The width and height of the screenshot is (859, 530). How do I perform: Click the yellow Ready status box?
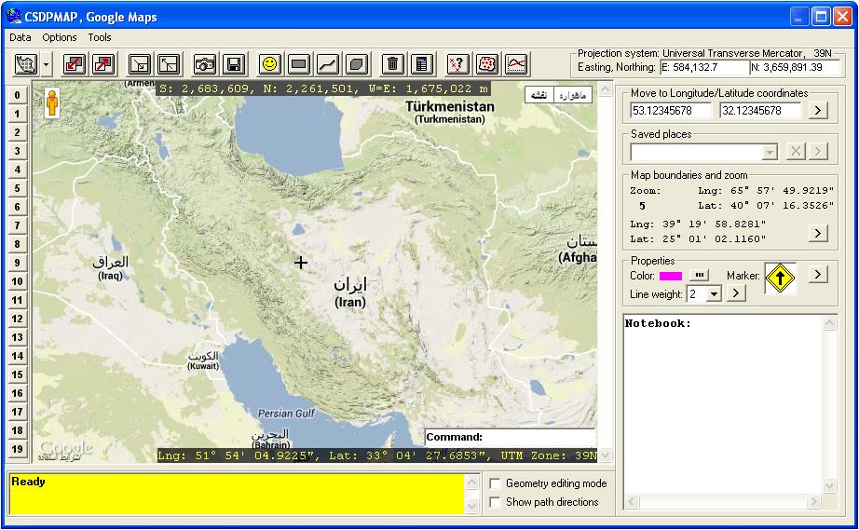pos(237,494)
